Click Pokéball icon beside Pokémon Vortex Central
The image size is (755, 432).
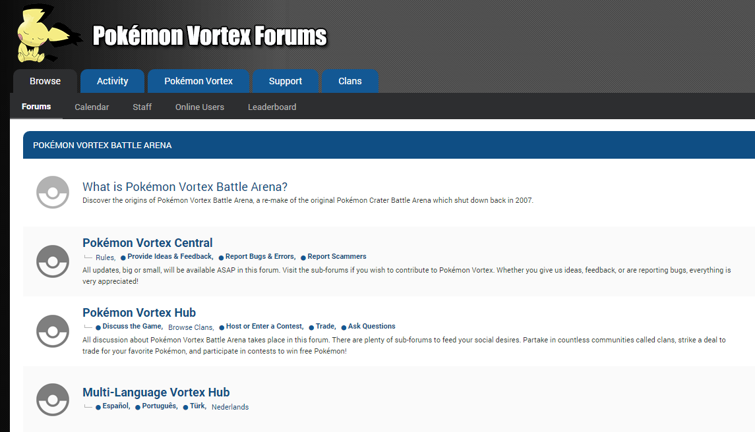tap(53, 261)
